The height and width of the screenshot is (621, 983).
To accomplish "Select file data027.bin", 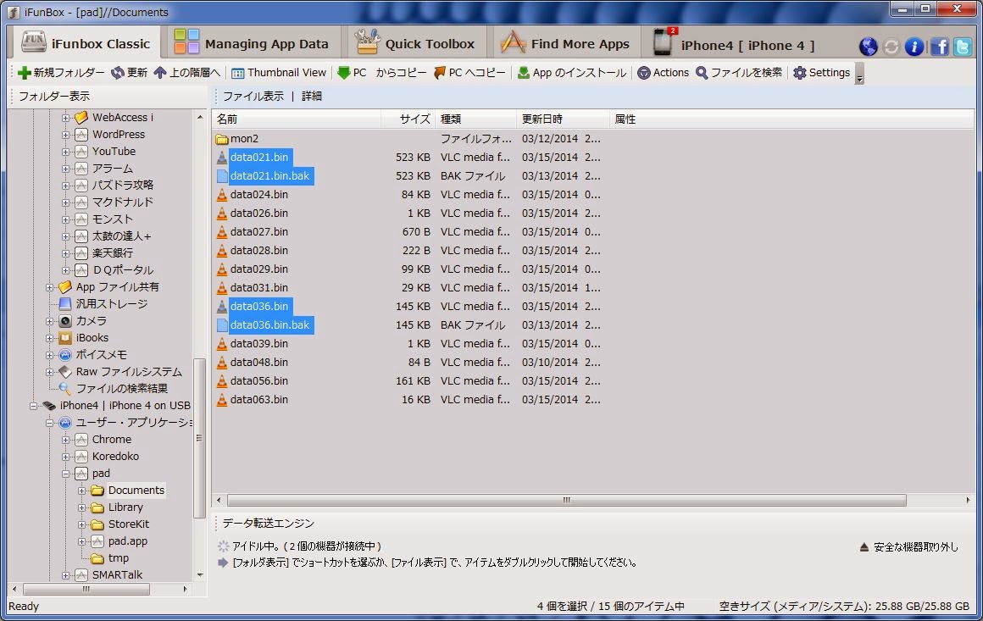I will (259, 232).
